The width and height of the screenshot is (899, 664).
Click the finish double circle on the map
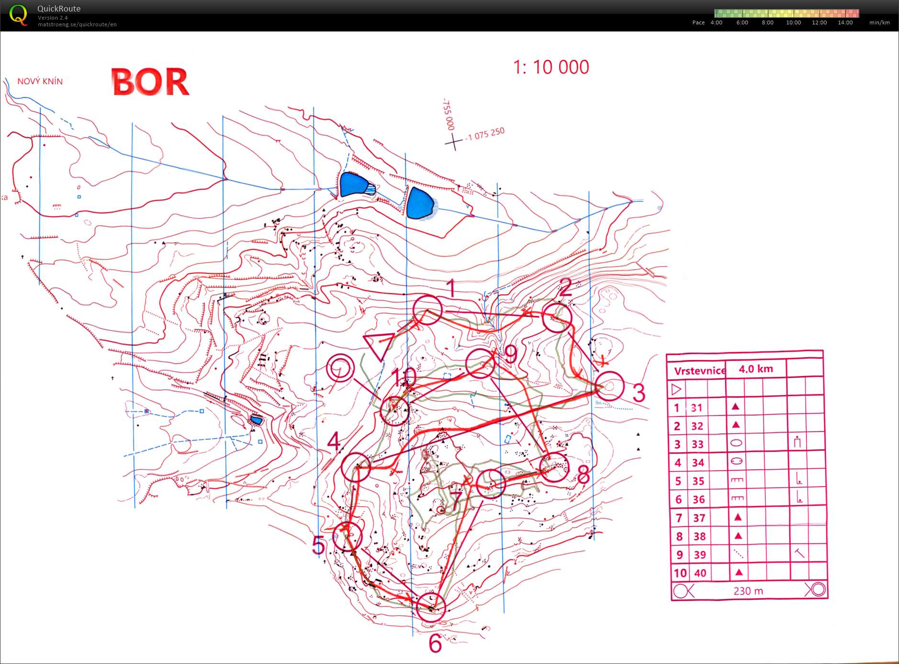click(340, 368)
